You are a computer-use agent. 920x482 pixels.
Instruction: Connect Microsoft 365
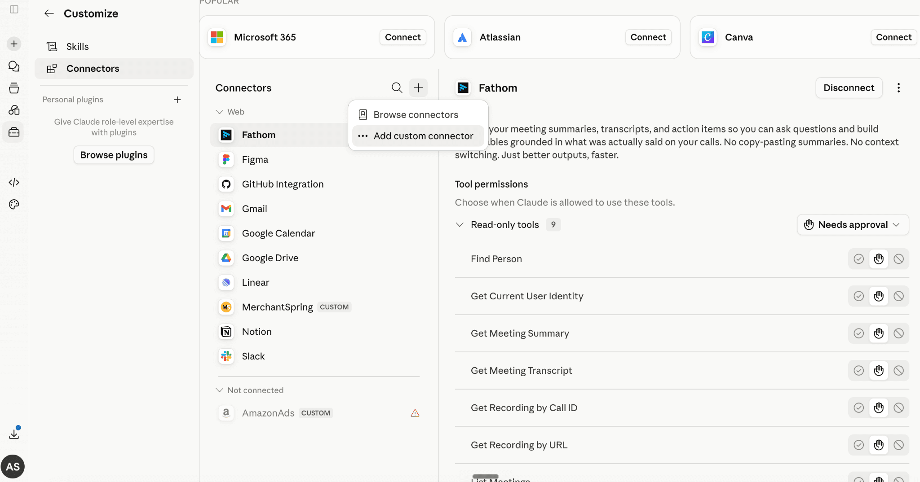(x=402, y=37)
